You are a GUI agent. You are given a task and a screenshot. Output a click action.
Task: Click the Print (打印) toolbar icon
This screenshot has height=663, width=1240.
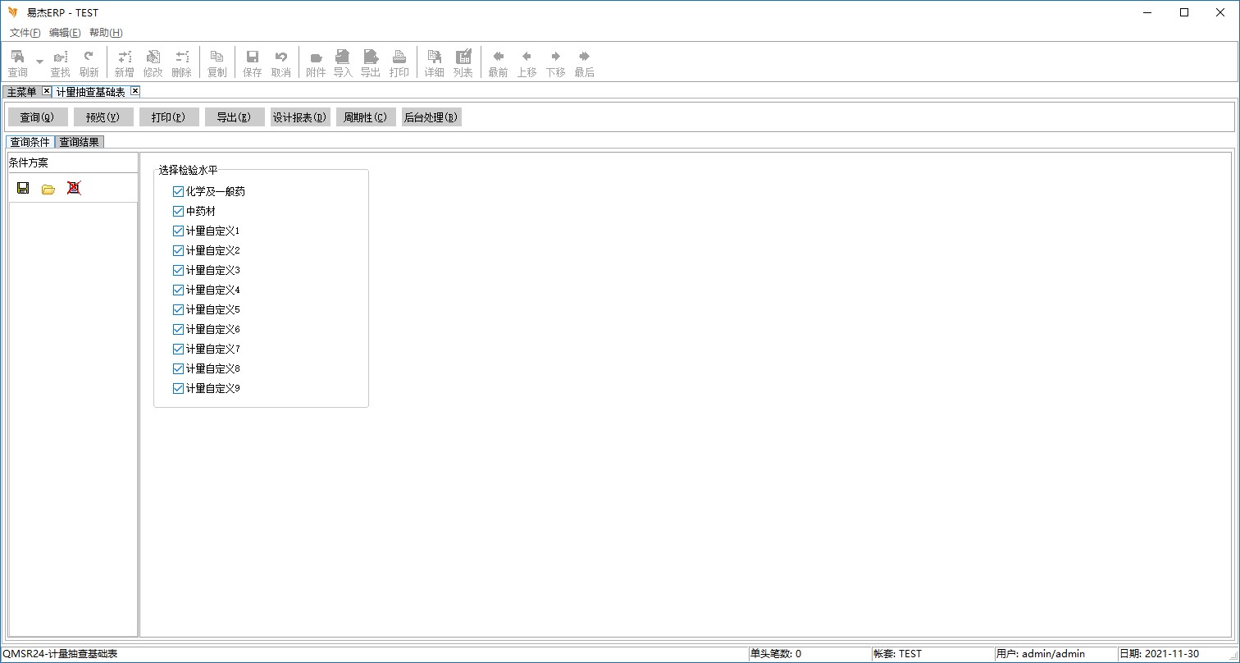(399, 62)
